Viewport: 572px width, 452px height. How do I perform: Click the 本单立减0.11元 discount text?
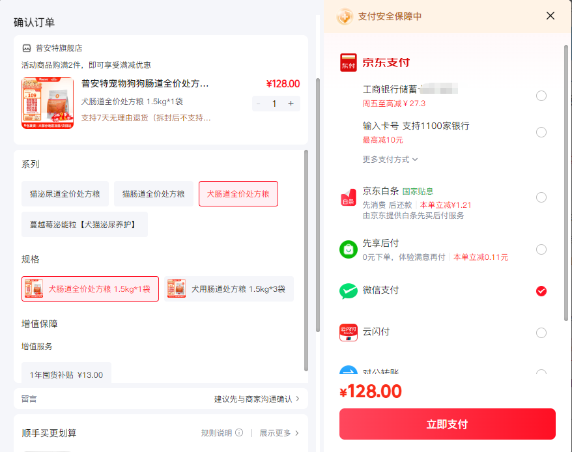coord(481,257)
